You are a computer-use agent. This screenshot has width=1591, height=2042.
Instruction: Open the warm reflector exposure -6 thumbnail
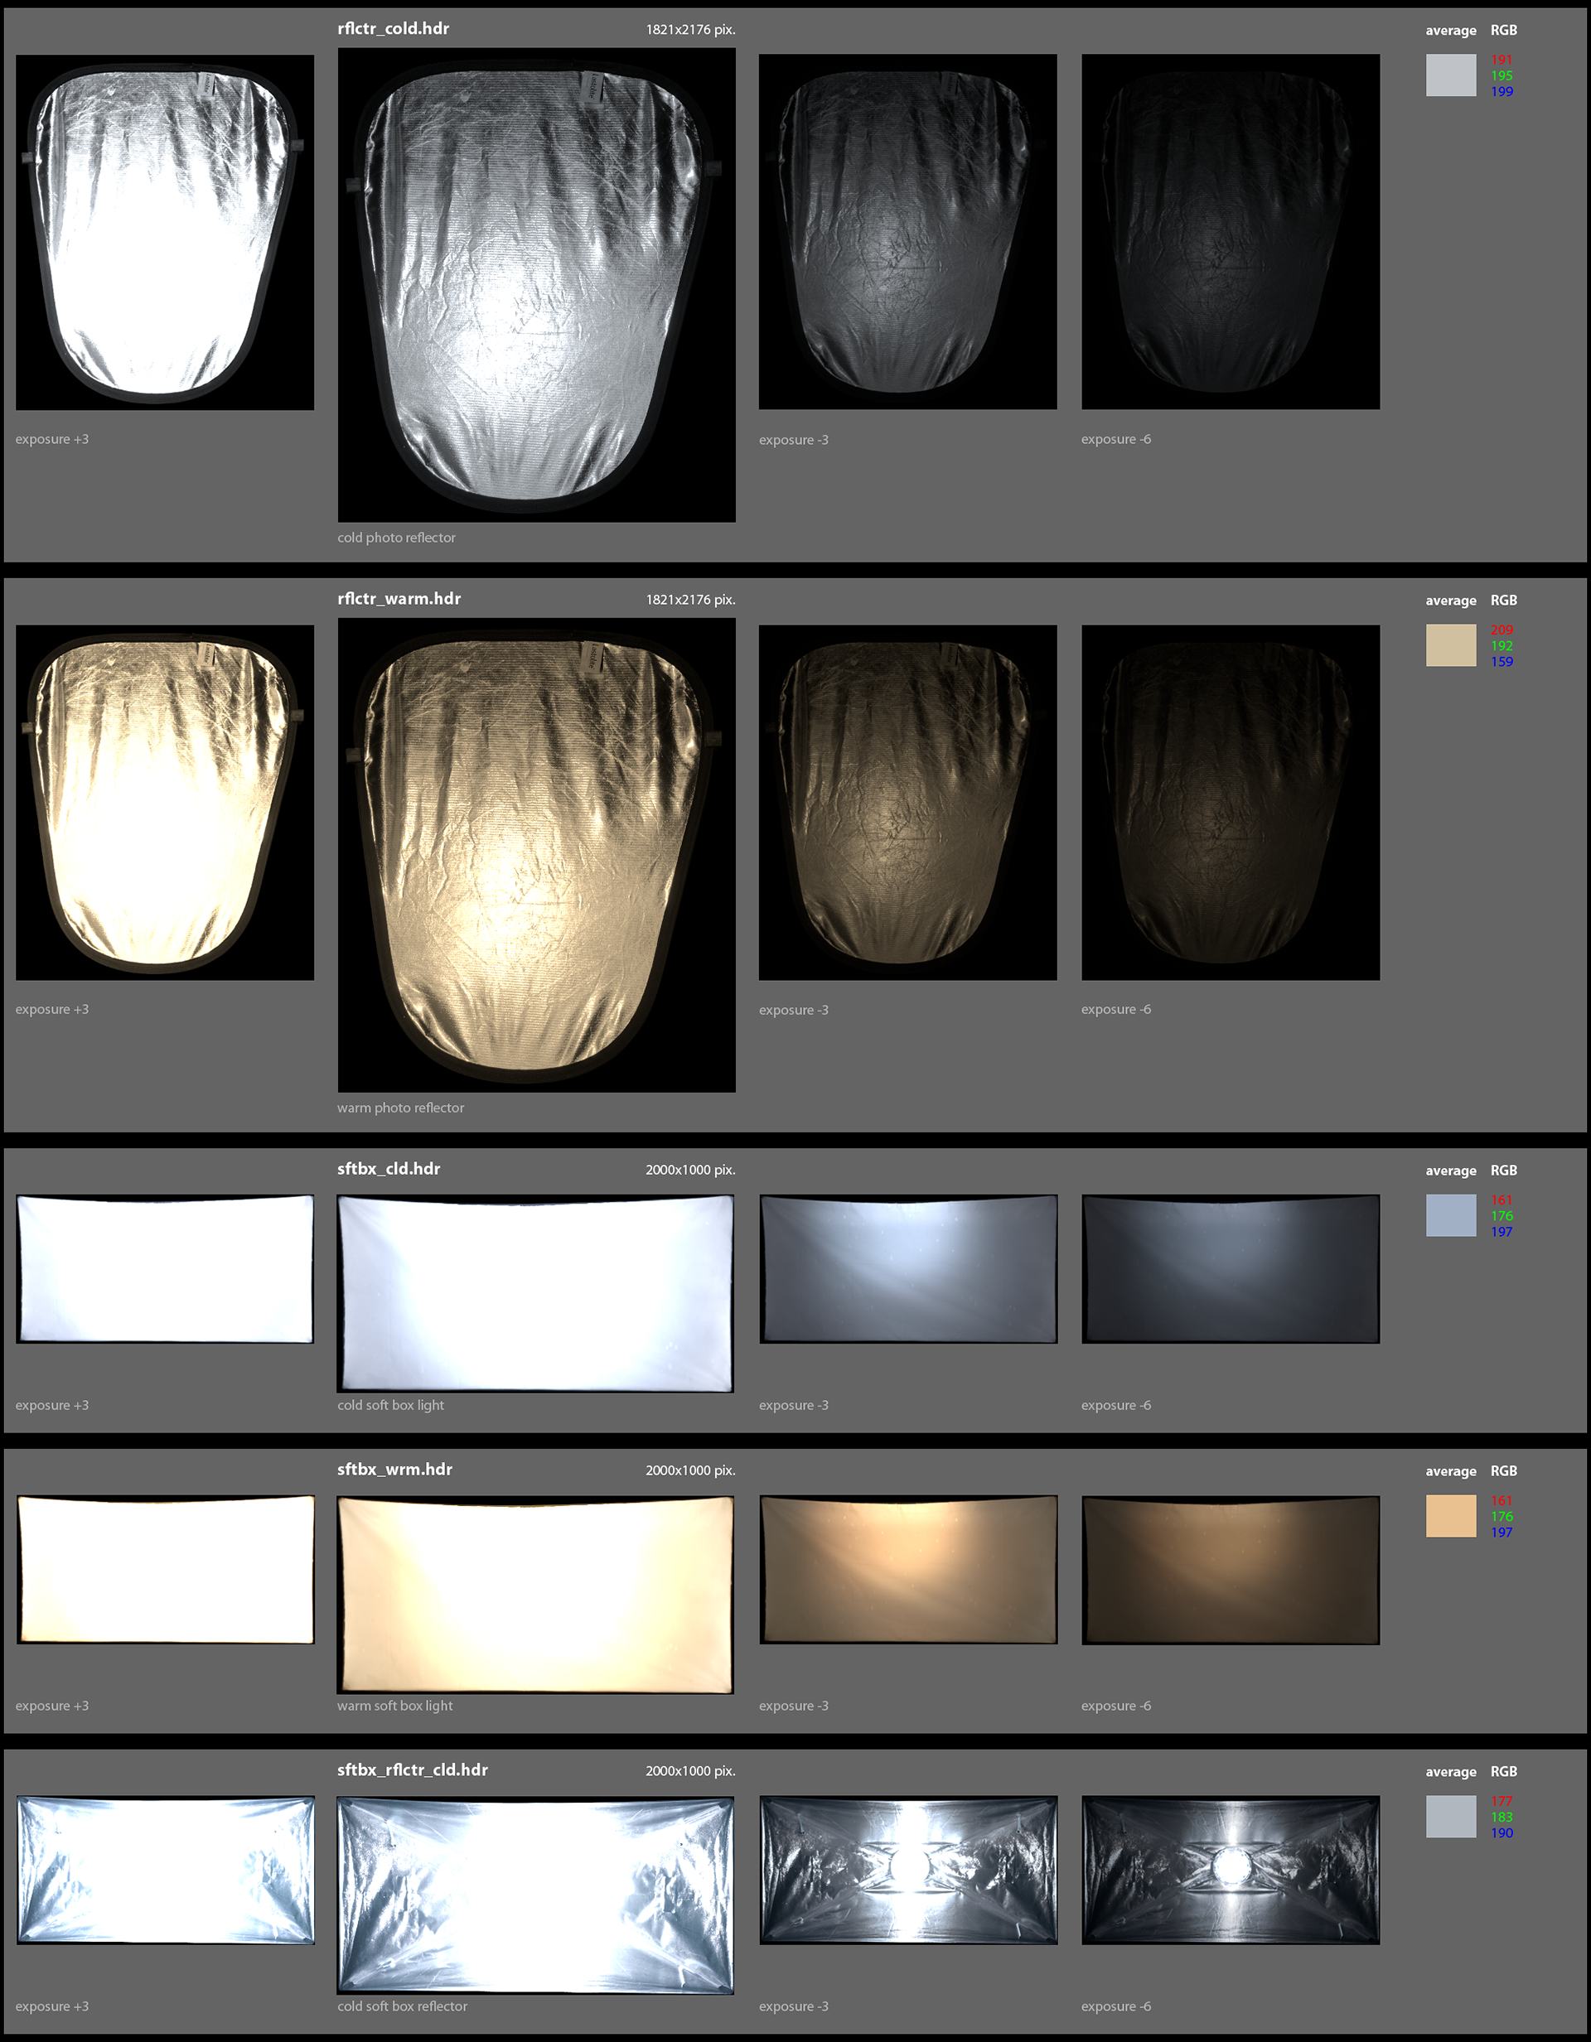click(1230, 802)
